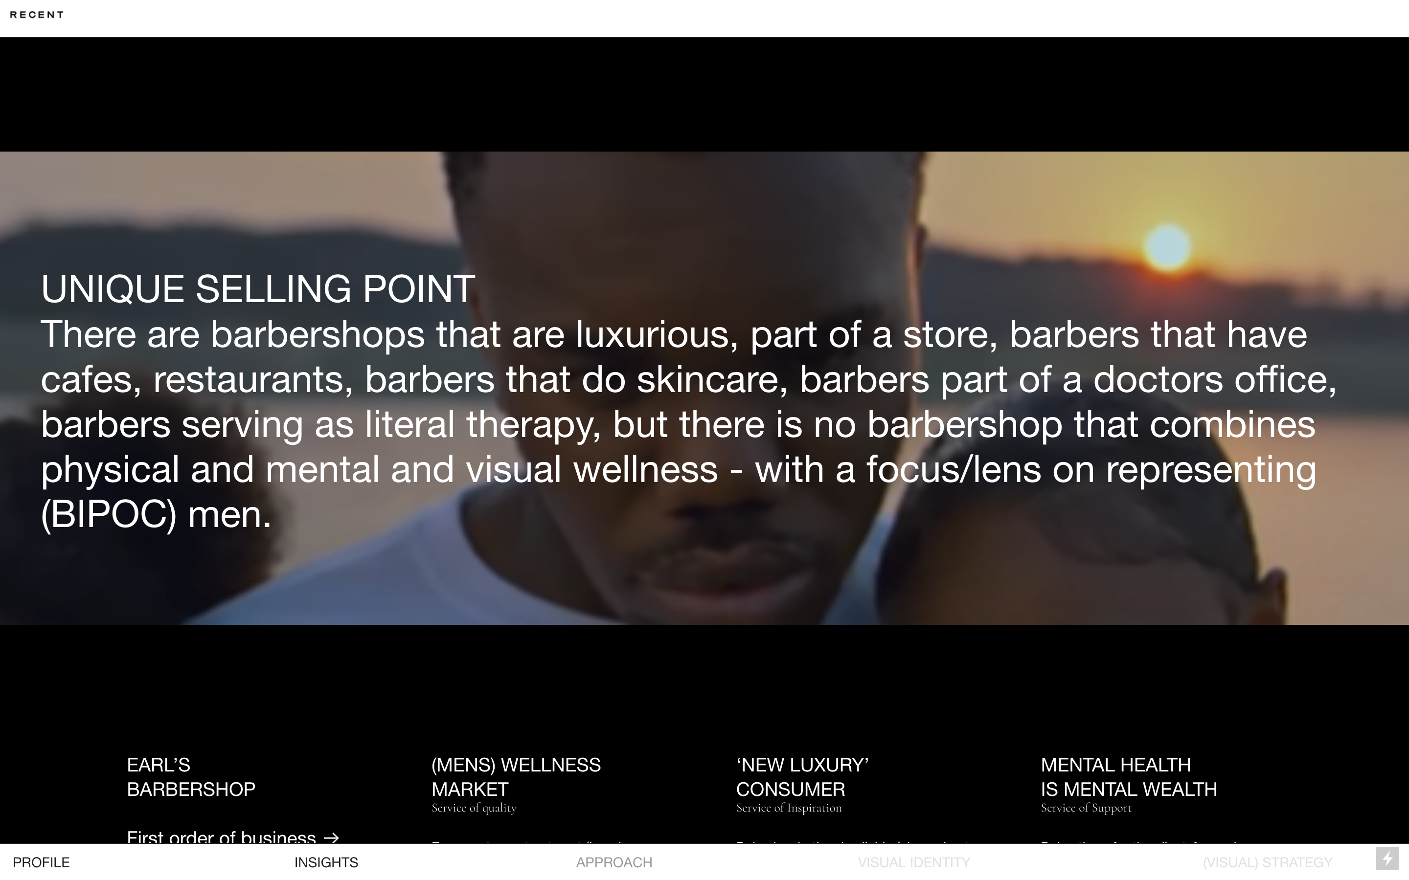1409x880 pixels.
Task: Click the Service of Inspiration subtitle
Action: [789, 808]
